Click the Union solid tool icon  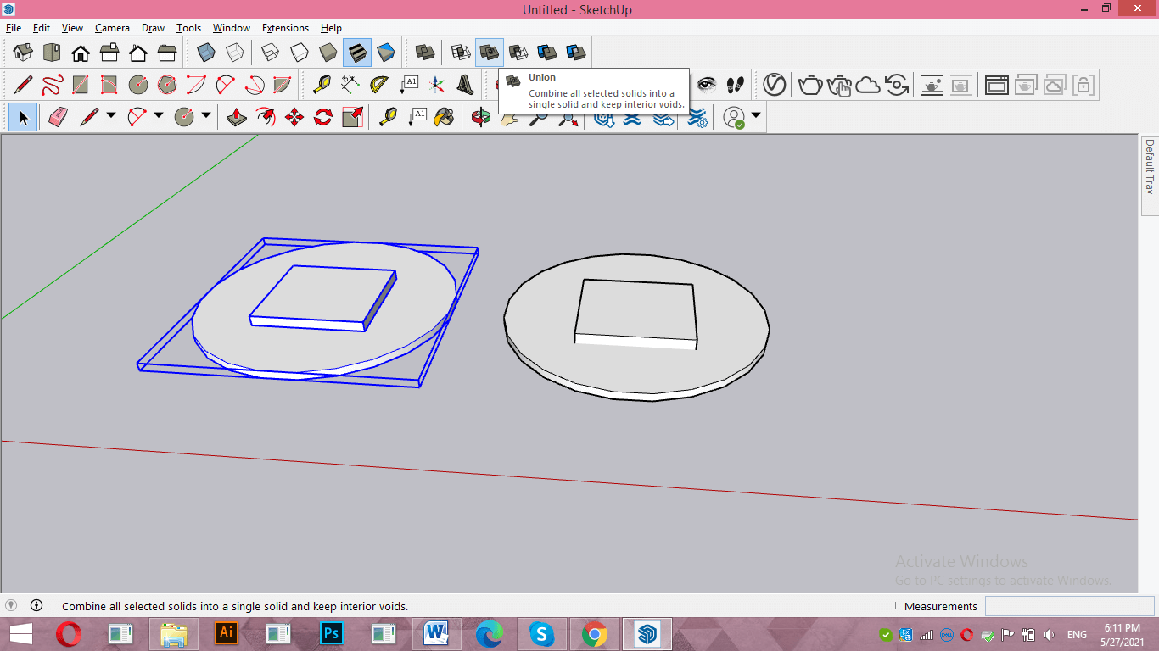pyautogui.click(x=490, y=53)
